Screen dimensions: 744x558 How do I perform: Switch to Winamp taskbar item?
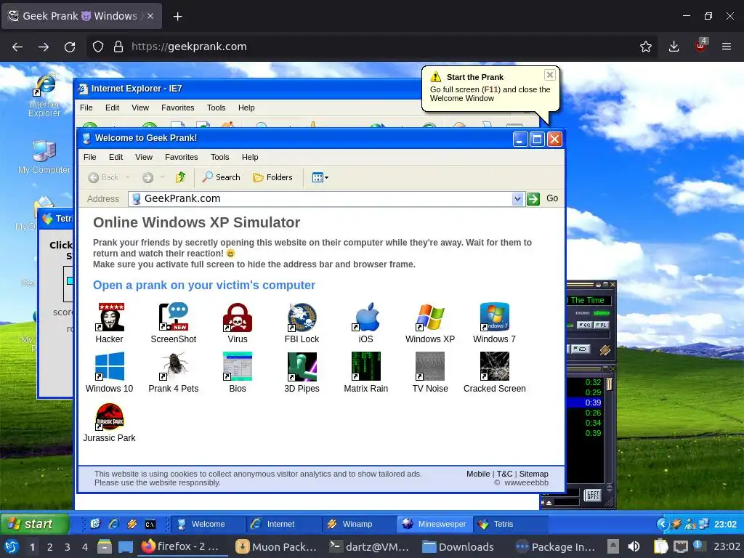pos(359,524)
